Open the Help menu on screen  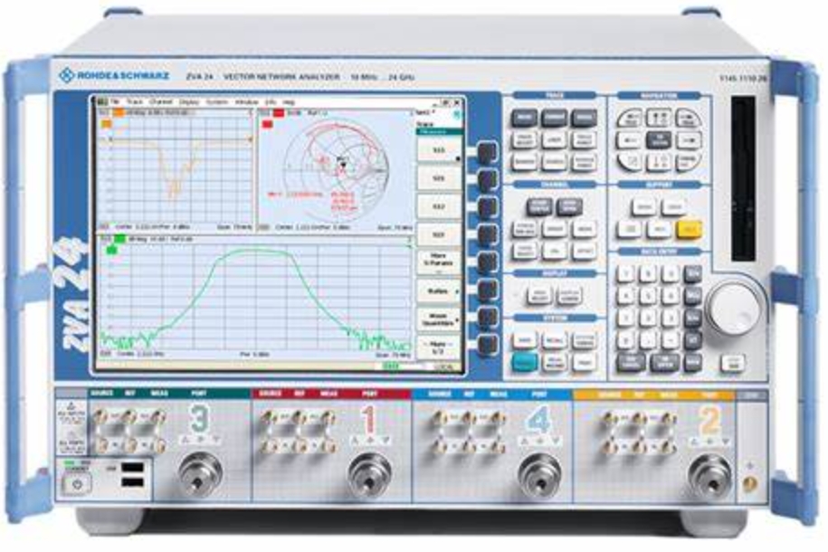289,102
